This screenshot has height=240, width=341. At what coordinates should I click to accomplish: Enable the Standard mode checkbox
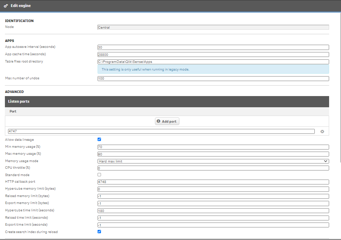click(99, 175)
